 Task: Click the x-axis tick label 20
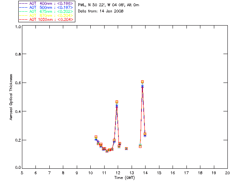[227, 173]
